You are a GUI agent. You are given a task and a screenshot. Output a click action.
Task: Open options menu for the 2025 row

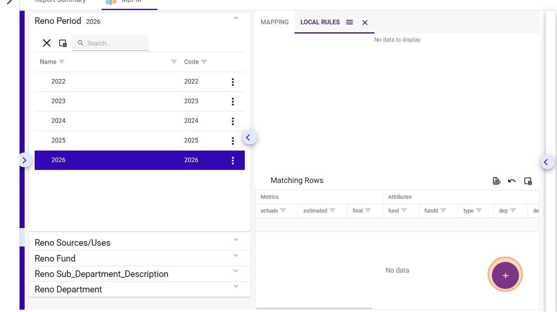[233, 141]
